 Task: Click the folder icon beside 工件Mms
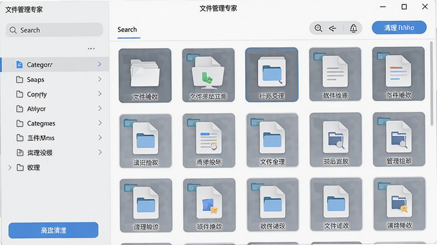[x=20, y=138]
